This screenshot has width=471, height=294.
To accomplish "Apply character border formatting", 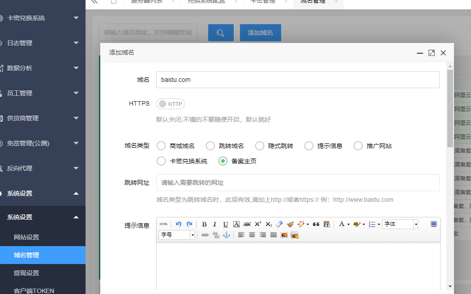I will (236, 224).
